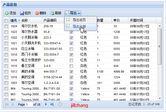The height and width of the screenshot is (112, 166).
Task: Click the pager refresh loading icon
Action: (60, 104)
